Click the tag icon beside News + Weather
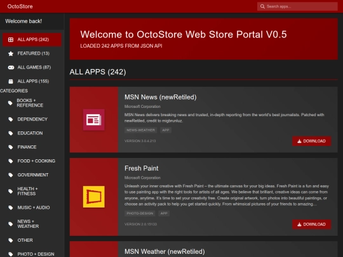Screen dimensions: 343x257 (11, 224)
